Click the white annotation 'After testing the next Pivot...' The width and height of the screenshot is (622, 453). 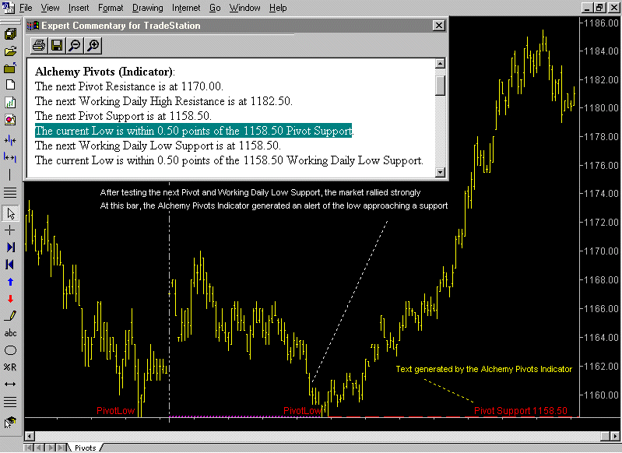pos(260,192)
